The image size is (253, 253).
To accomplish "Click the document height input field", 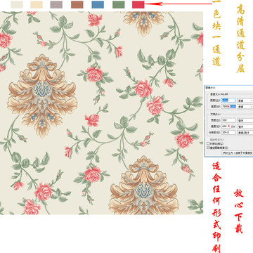I will tap(228, 126).
